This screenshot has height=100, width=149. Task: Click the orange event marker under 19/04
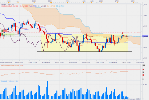133,3
